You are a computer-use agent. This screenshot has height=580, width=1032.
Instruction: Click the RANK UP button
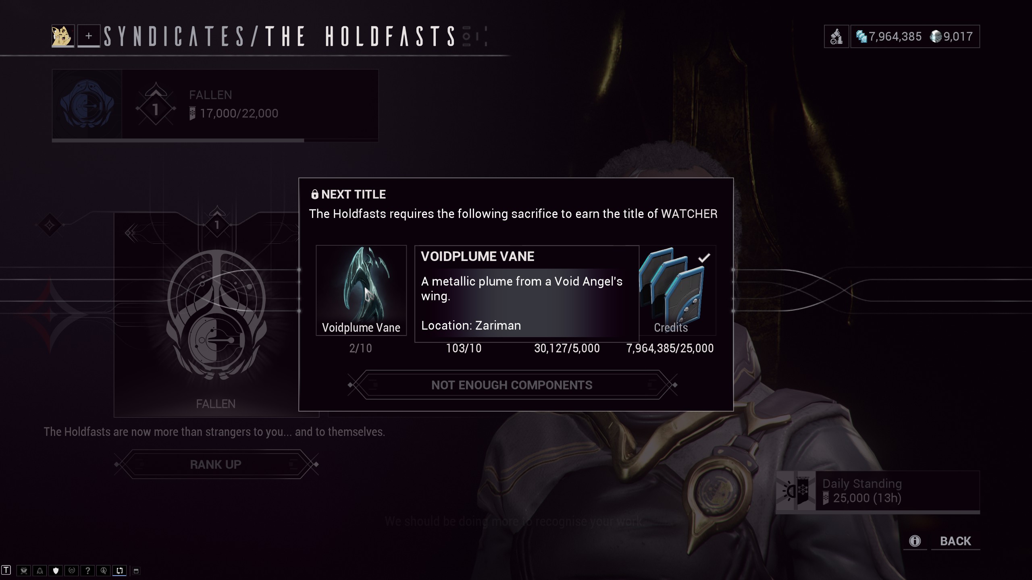(x=216, y=464)
